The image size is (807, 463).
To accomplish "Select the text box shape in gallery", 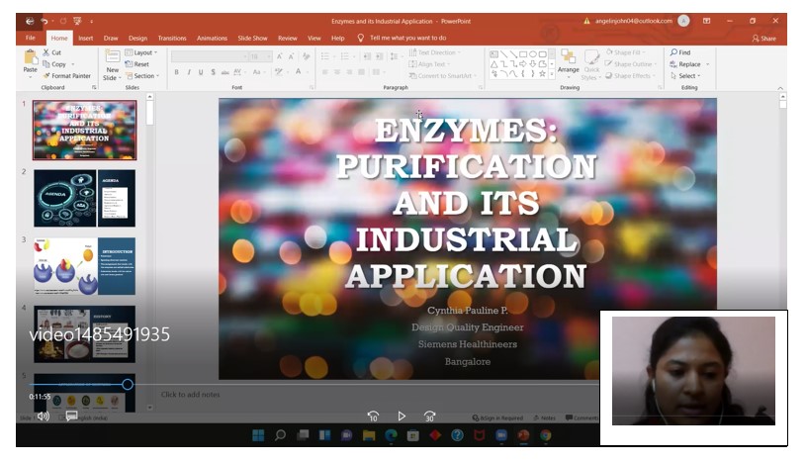I will (494, 54).
